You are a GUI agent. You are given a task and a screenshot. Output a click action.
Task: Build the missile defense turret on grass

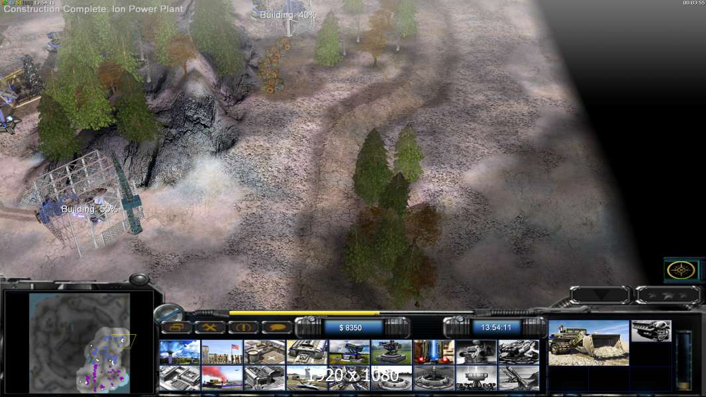[391, 351]
